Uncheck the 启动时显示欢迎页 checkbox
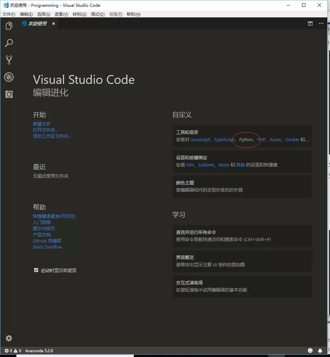Image resolution: width=330 pixels, height=357 pixels. 36,270
